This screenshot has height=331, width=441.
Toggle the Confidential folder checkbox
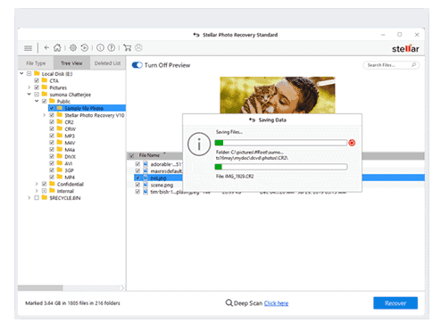44,184
